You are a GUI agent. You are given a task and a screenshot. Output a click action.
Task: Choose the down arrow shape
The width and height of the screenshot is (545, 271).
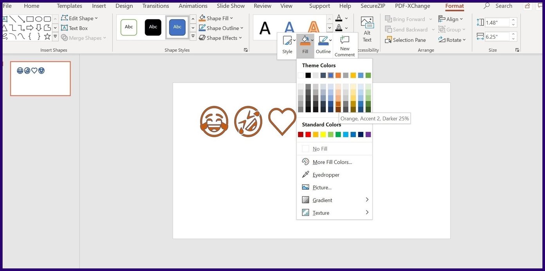point(39,27)
